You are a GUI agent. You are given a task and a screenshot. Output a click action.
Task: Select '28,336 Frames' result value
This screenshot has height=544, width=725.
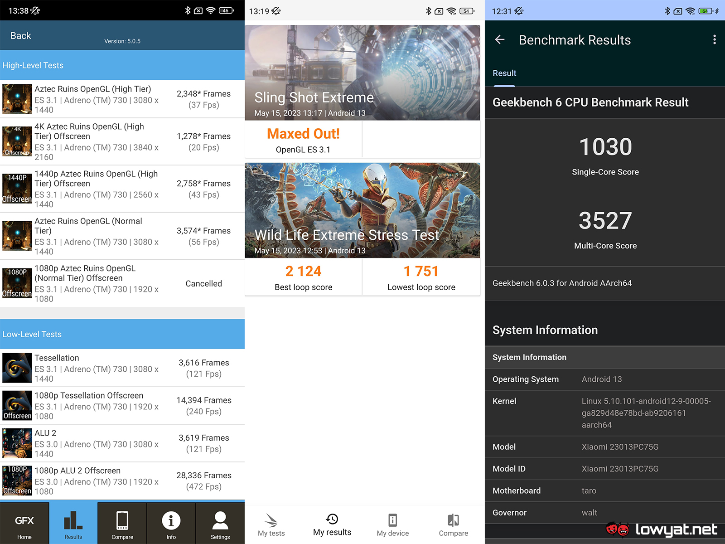(x=203, y=476)
